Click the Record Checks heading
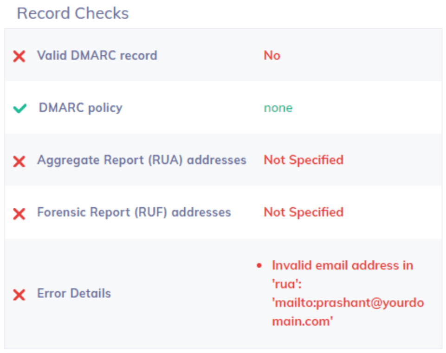The height and width of the screenshot is (353, 446). coord(73,13)
